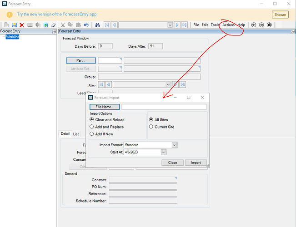Click the copy documents icon next to book
The width and height of the screenshot is (296, 227).
click(38, 25)
